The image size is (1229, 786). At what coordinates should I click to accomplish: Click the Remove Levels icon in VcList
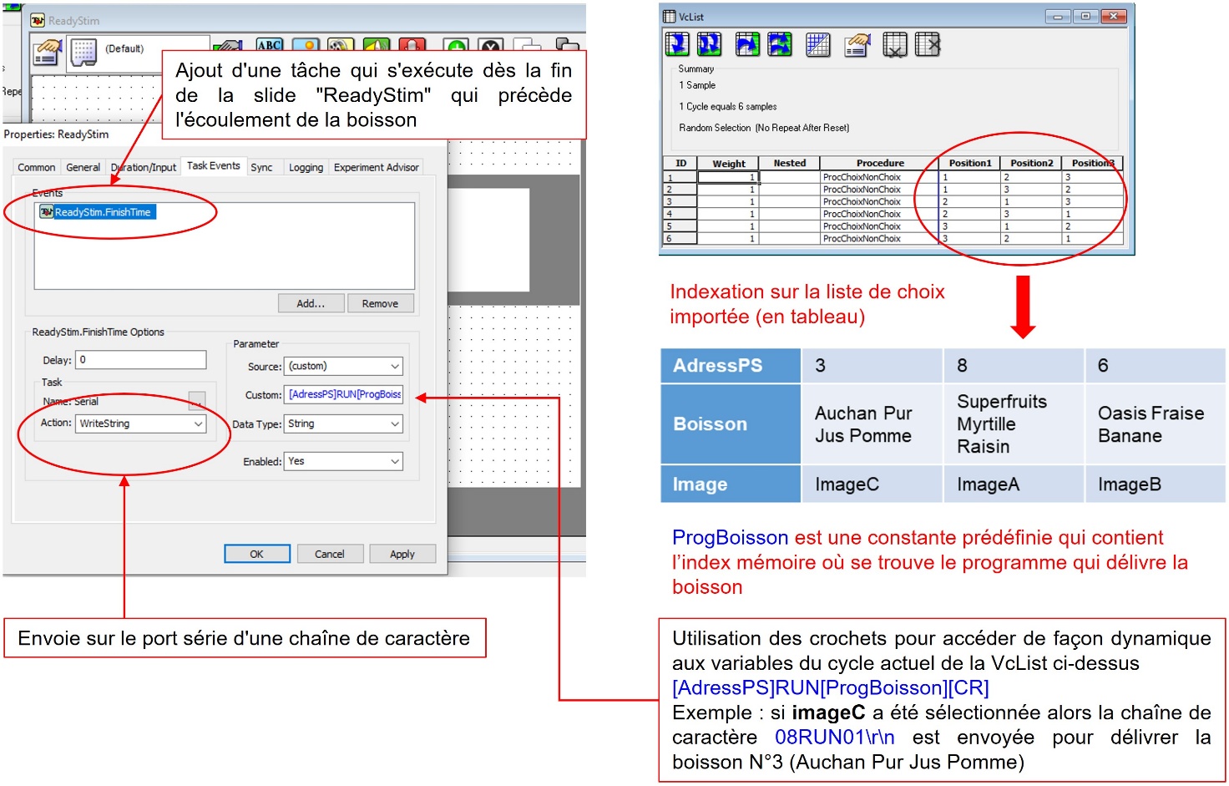[x=895, y=44]
